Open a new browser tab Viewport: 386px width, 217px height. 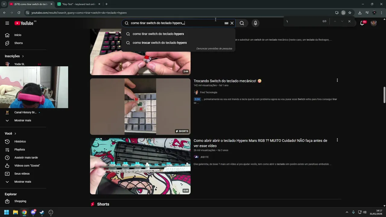[106, 4]
